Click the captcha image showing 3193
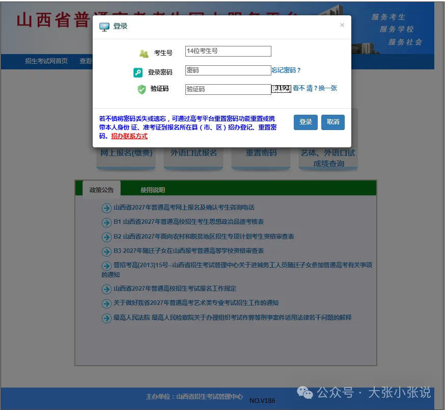445x410 pixels. (x=281, y=89)
